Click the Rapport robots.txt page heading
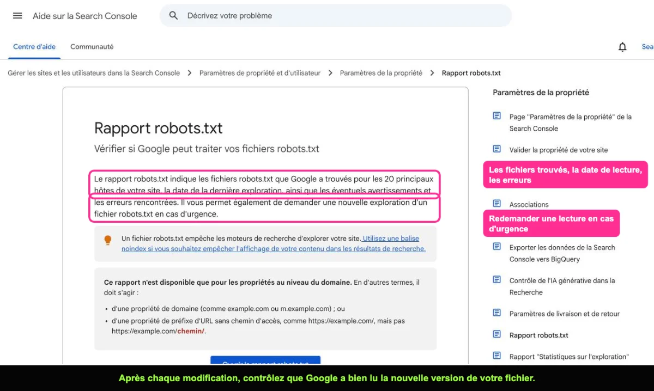This screenshot has height=391, width=654. (x=159, y=128)
